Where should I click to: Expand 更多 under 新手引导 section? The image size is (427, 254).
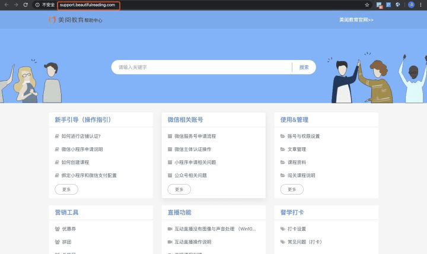point(66,189)
